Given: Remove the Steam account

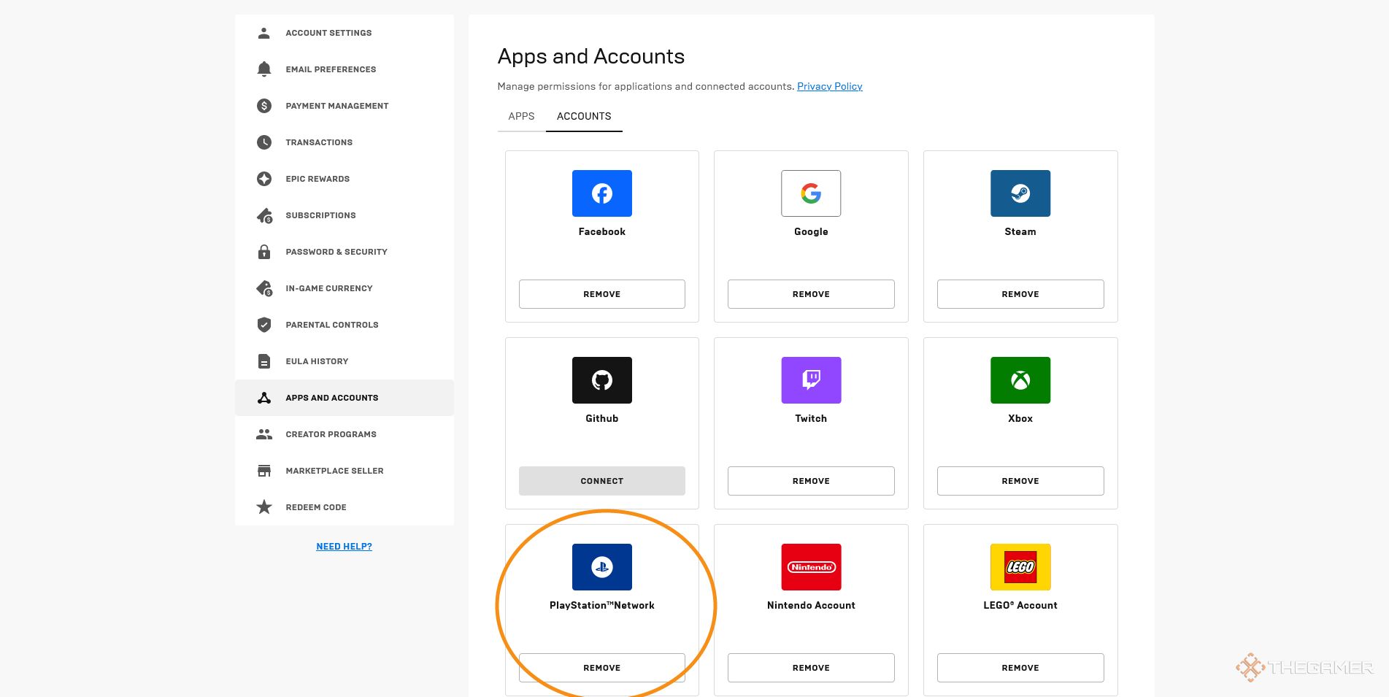Looking at the screenshot, I should pos(1020,294).
